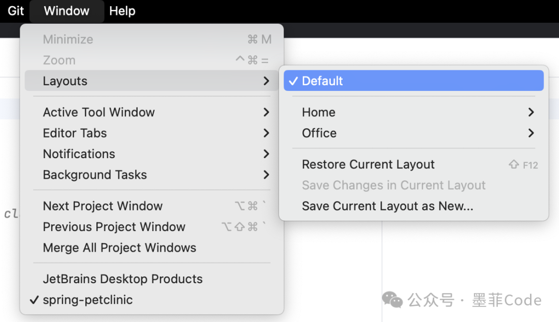The image size is (559, 322).
Task: Click the Window menu bar item
Action: click(x=67, y=11)
